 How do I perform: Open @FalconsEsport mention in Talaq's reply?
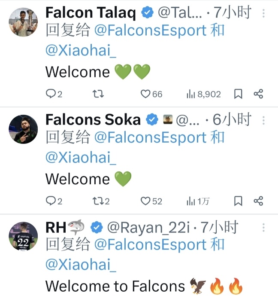(151, 31)
